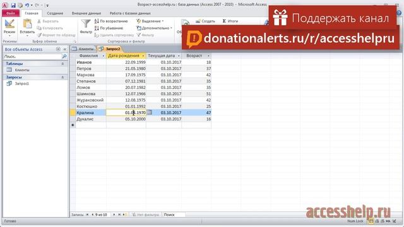Collapse the navigation pane with « button
Image resolution: width=404 pixels, height=227 pixels.
click(64, 49)
